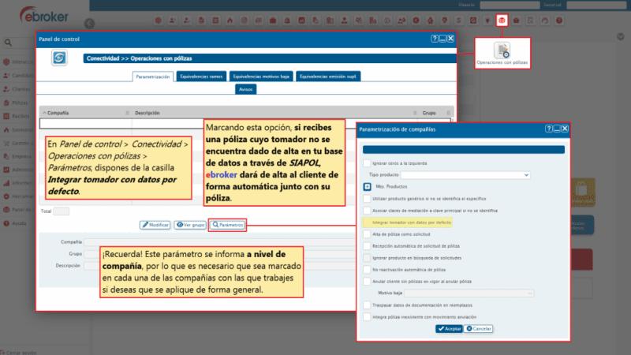Click the highlighted red box icon in toolbar
631x355 pixels.
pyautogui.click(x=502, y=21)
